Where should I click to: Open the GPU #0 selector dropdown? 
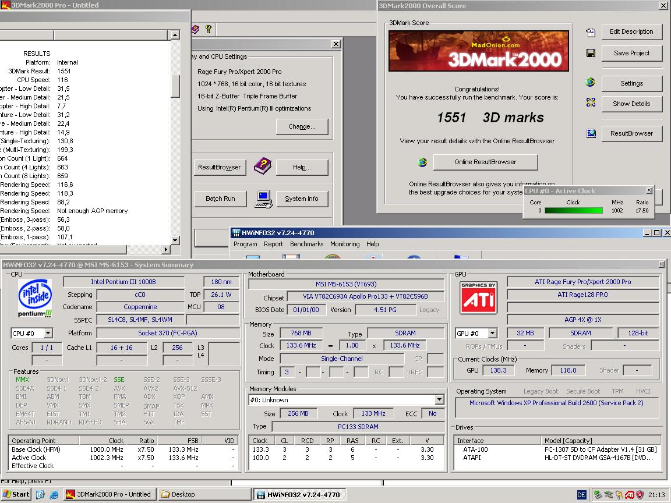click(493, 333)
